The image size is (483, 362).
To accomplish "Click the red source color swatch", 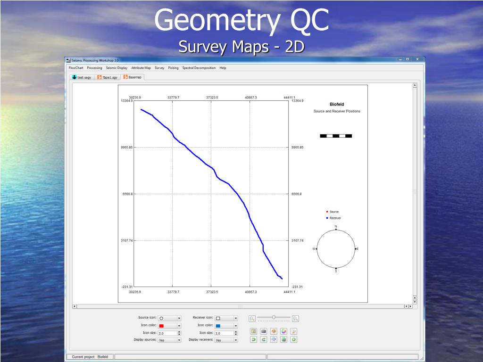I will coord(161,326).
